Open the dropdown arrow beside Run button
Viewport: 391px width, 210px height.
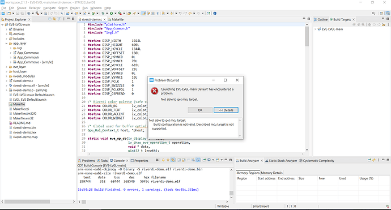pyautogui.click(x=116, y=13)
